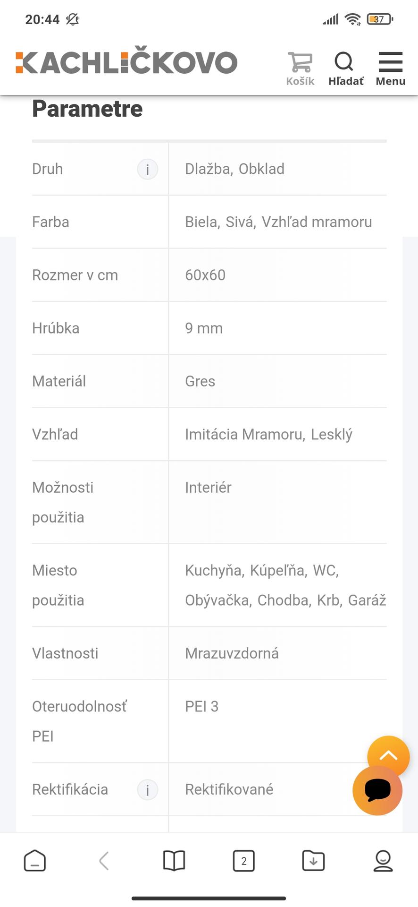Open the live chat bubble
This screenshot has height=907, width=418.
(377, 790)
